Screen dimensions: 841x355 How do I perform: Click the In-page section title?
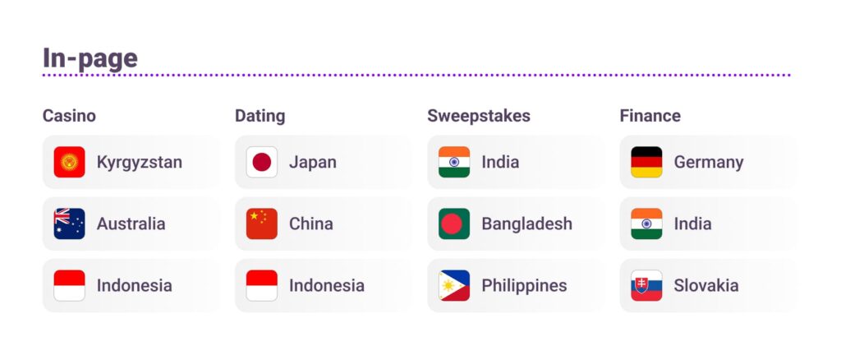pyautogui.click(x=90, y=58)
